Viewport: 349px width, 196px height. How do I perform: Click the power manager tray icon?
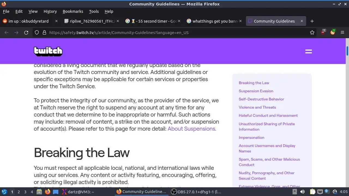coord(335,192)
